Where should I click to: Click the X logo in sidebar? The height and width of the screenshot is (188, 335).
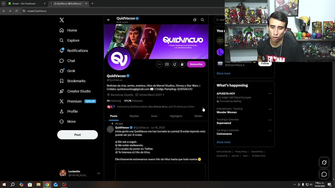point(62,20)
